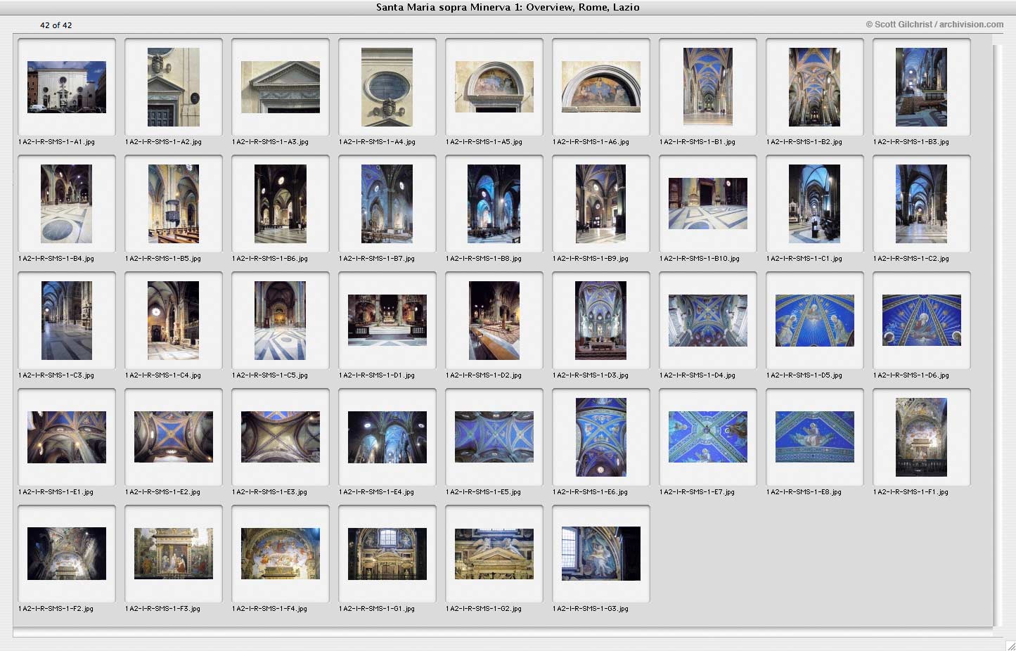The width and height of the screenshot is (1016, 651).
Task: Click filename label 1A2-I-R-SMS-1-E5.jpg
Action: pyautogui.click(x=484, y=492)
